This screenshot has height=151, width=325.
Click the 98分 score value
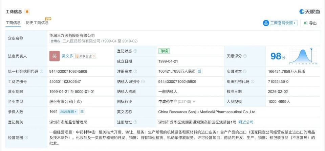[x=278, y=56]
